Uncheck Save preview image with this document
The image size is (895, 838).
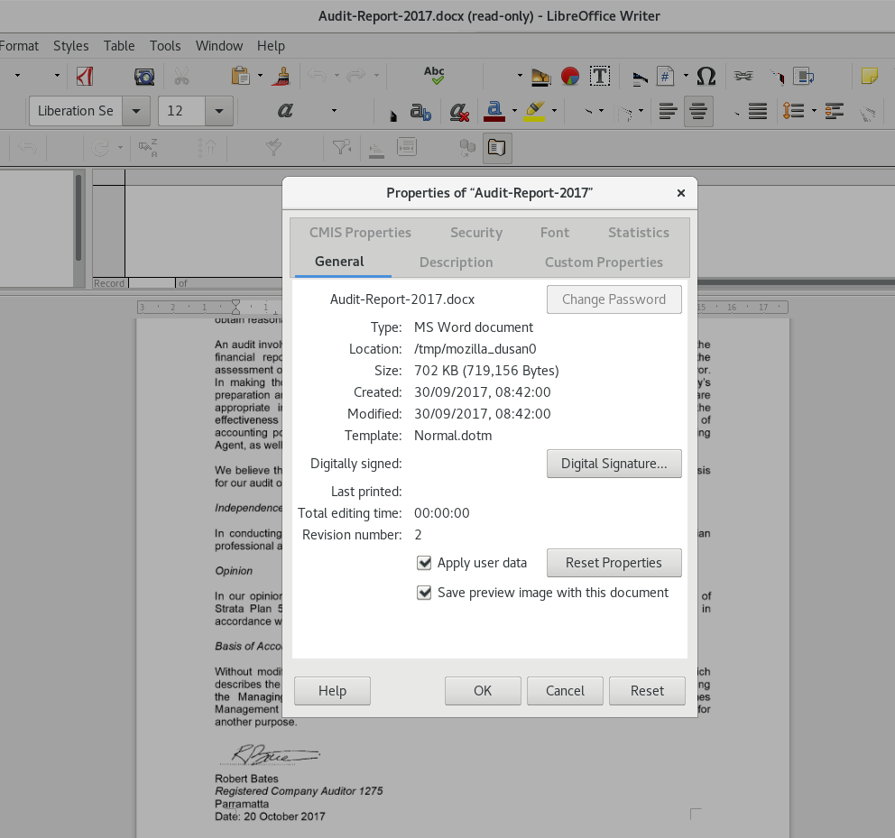tap(424, 593)
